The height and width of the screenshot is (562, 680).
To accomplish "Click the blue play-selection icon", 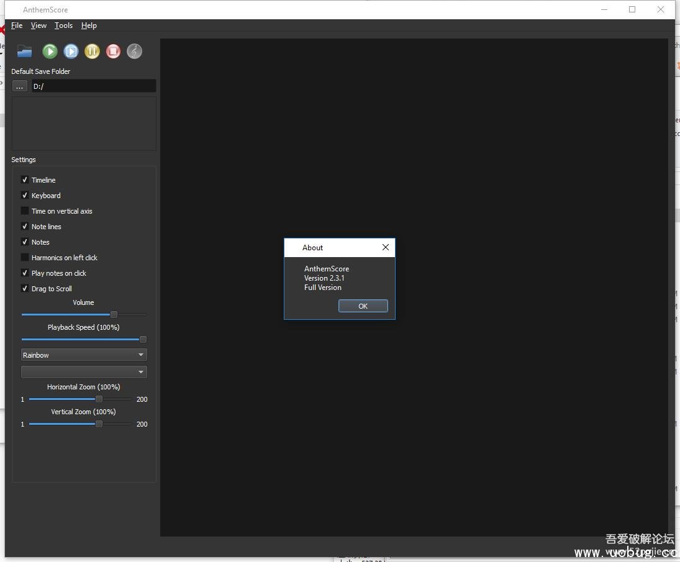I will tap(71, 52).
